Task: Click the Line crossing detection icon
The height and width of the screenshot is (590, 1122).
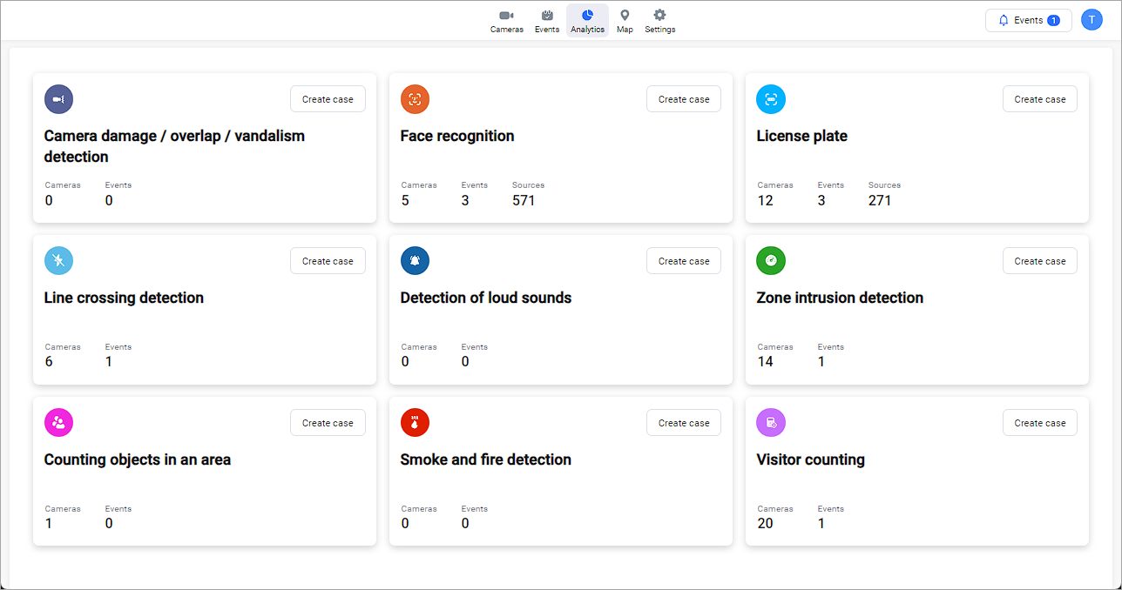Action: [x=58, y=261]
